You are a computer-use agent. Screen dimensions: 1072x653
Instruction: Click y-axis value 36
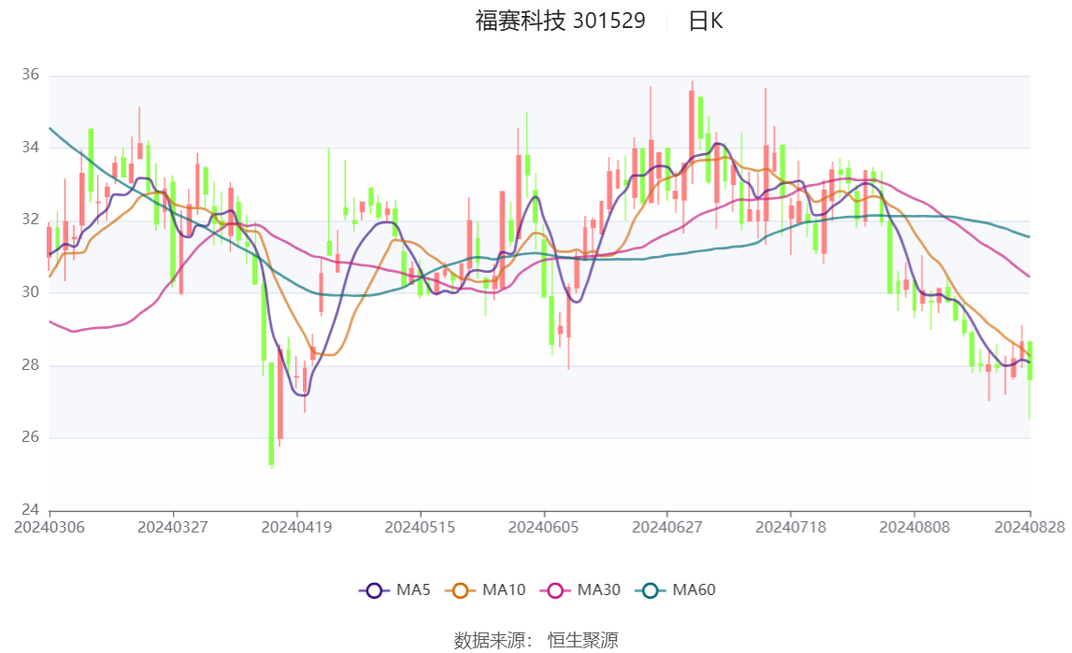pos(30,75)
